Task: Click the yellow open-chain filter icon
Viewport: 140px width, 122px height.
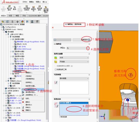Action: click(56, 62)
